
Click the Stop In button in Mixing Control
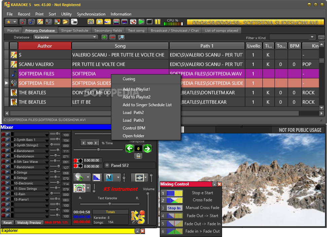click(x=174, y=208)
